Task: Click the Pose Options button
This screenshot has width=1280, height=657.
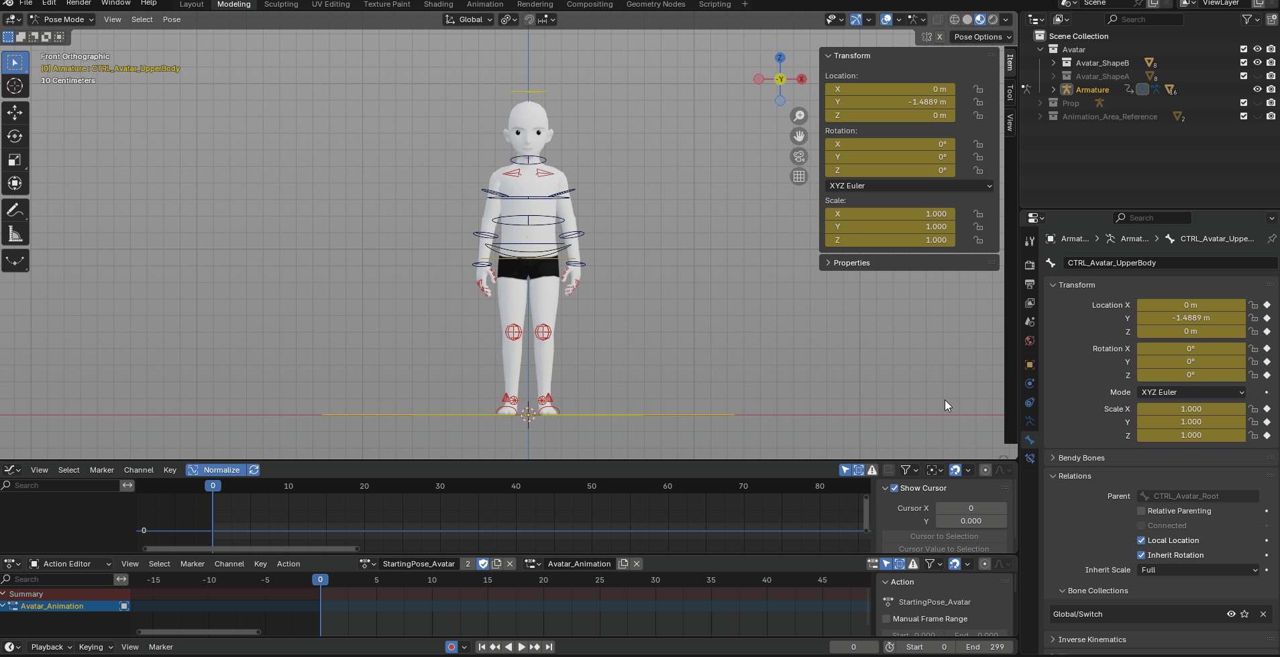Action: pyautogui.click(x=981, y=37)
